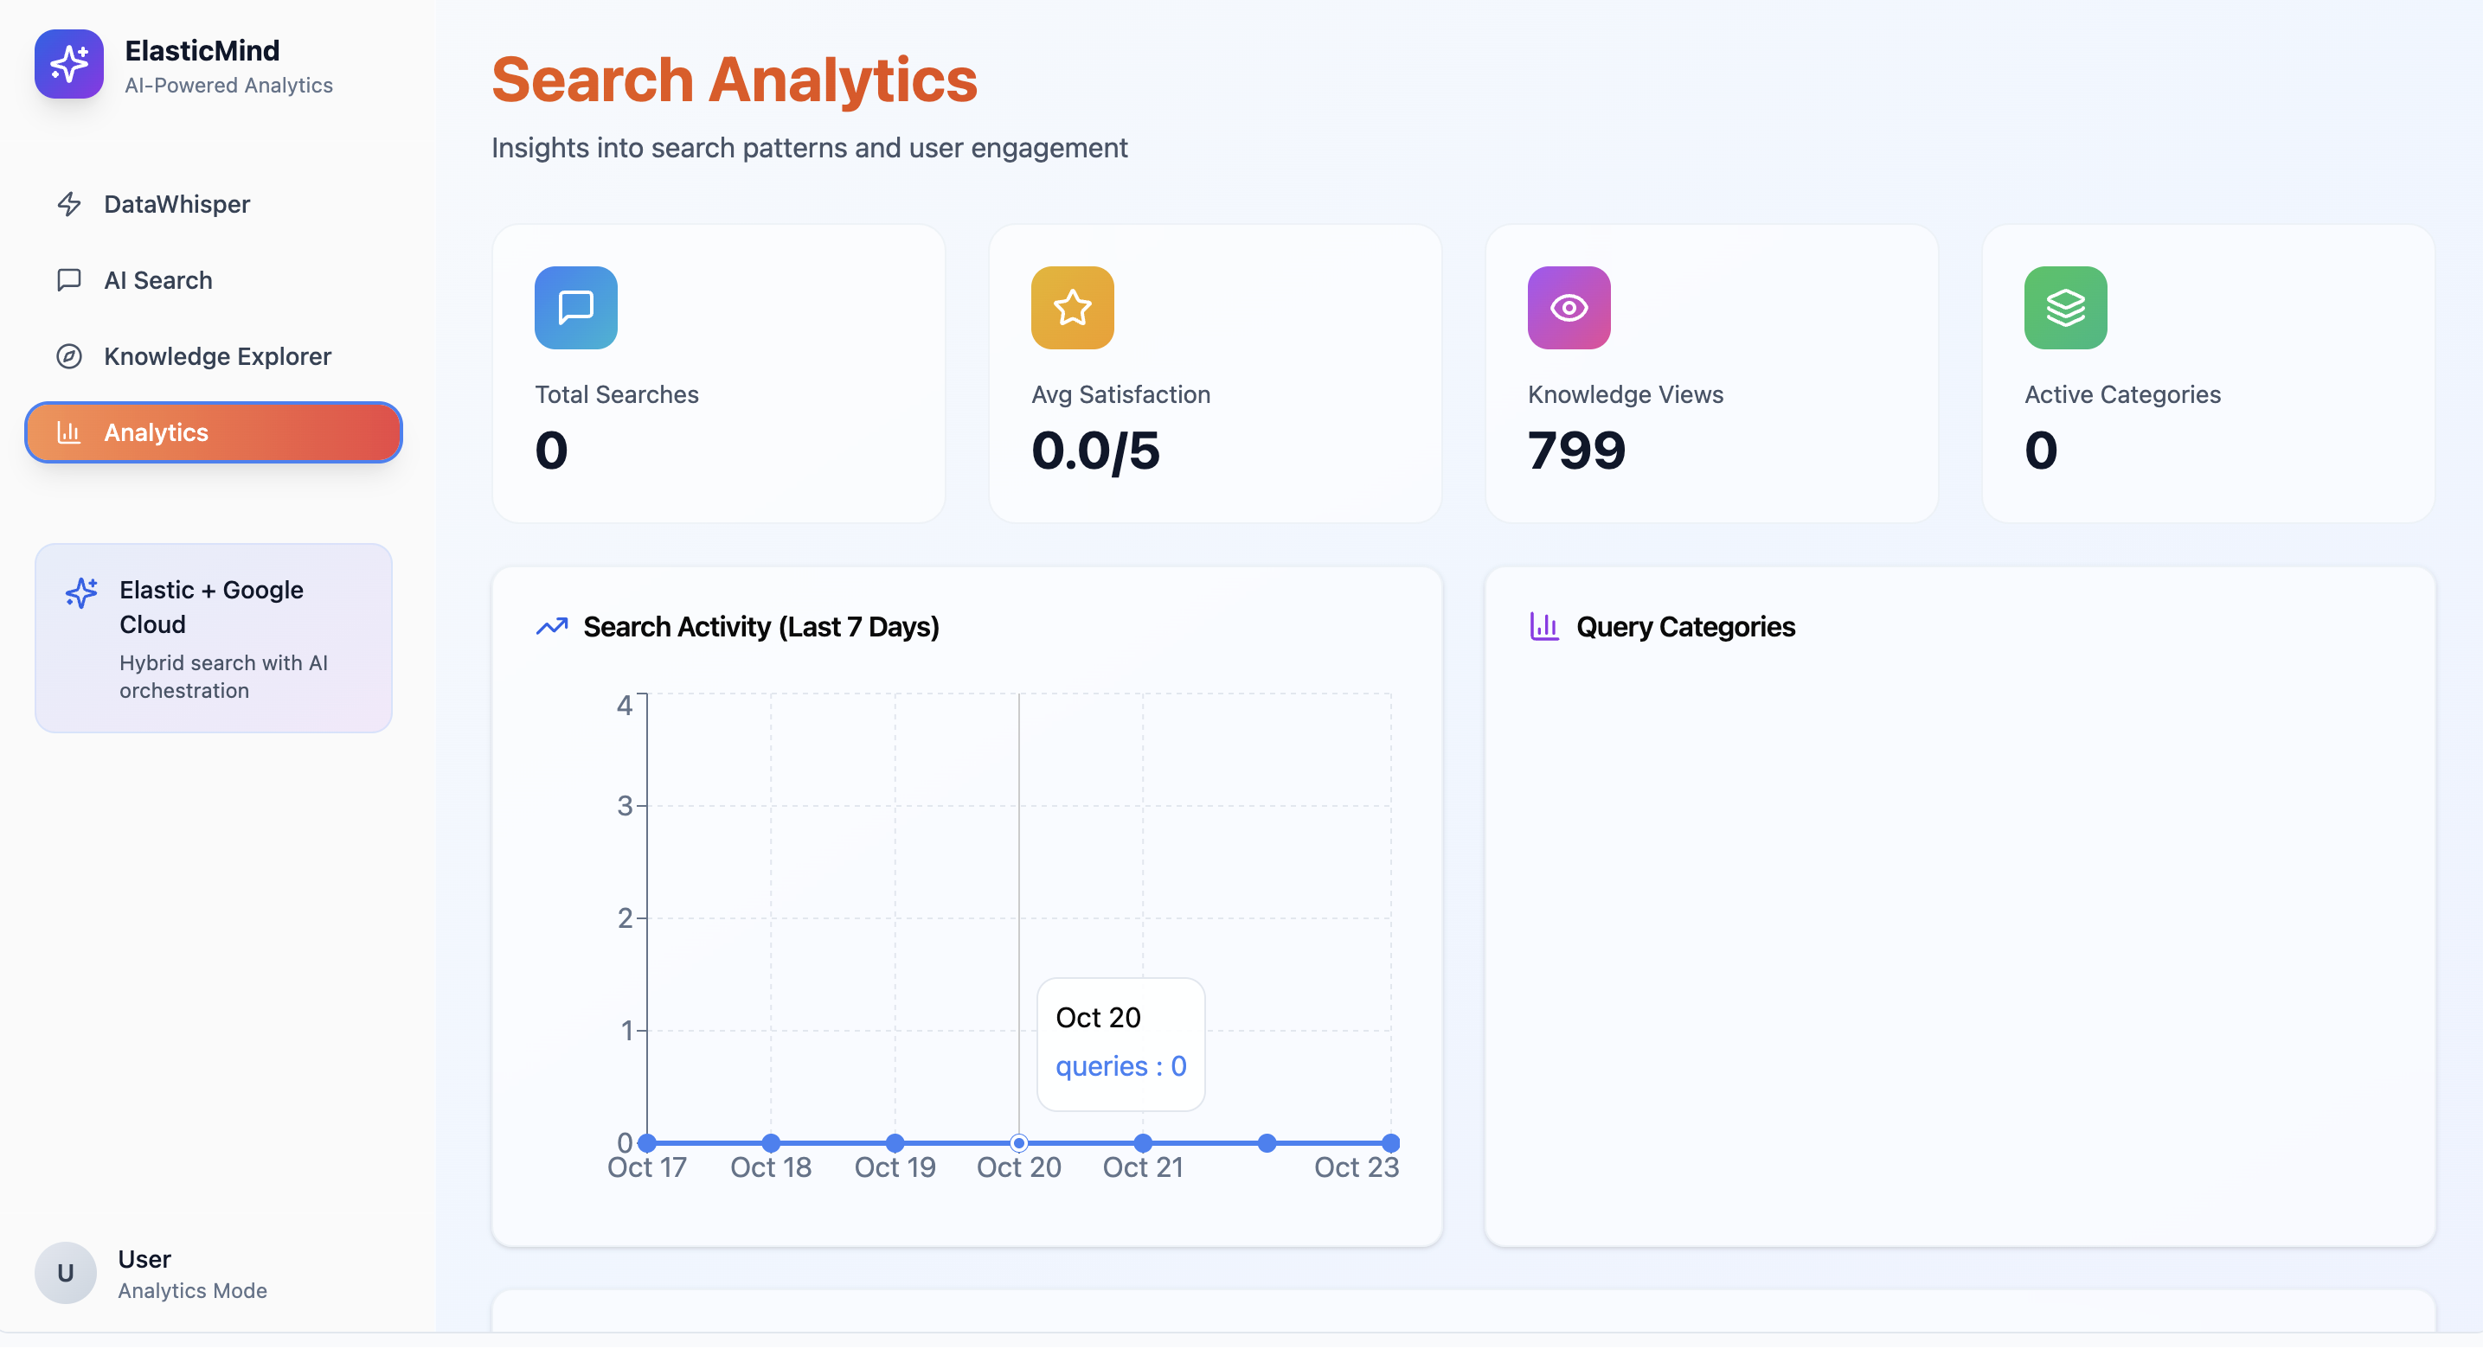Open Knowledge Explorer in sidebar
This screenshot has width=2483, height=1349.
click(217, 356)
